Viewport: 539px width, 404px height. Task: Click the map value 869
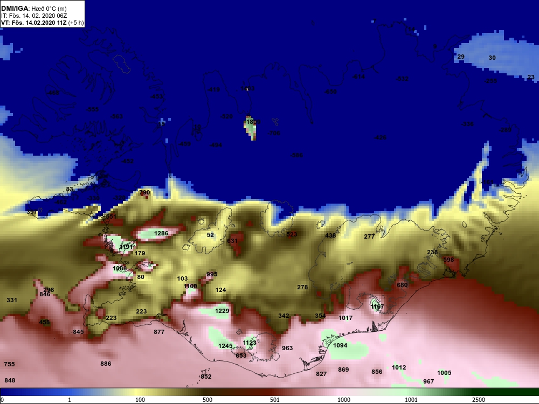click(x=343, y=370)
